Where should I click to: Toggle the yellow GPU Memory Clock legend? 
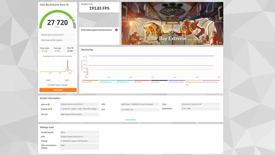pyautogui.click(x=194, y=82)
